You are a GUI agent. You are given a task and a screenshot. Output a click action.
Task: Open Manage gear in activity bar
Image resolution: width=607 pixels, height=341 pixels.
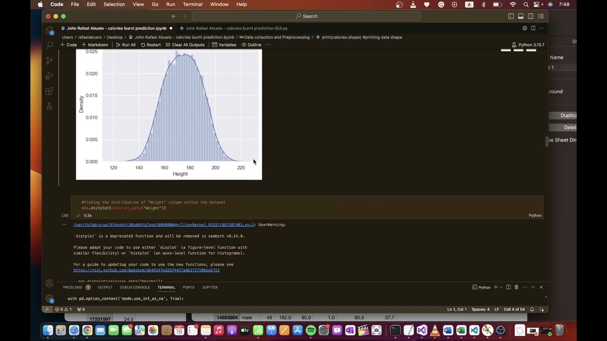point(49,298)
